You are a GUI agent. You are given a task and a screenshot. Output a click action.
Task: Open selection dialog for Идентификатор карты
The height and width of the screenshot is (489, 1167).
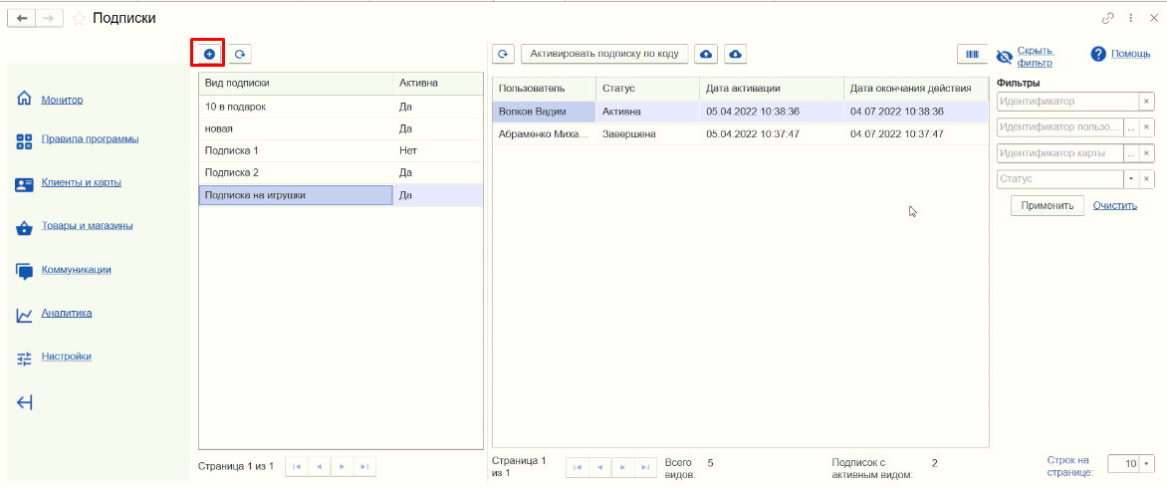(1130, 153)
